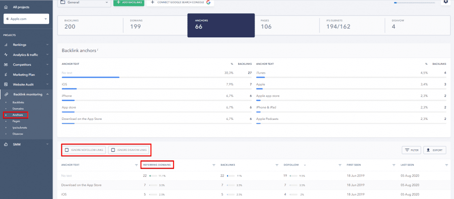Toggle Dofollow column sort arrow
The height and width of the screenshot is (199, 454).
305,165
